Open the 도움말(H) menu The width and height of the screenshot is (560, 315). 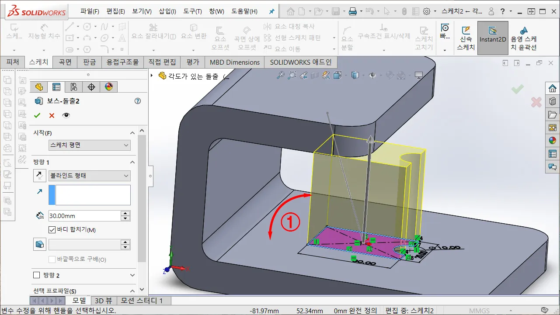point(245,11)
